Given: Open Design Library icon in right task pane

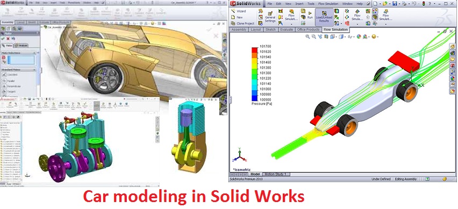Looking at the screenshot, I should (x=453, y=53).
